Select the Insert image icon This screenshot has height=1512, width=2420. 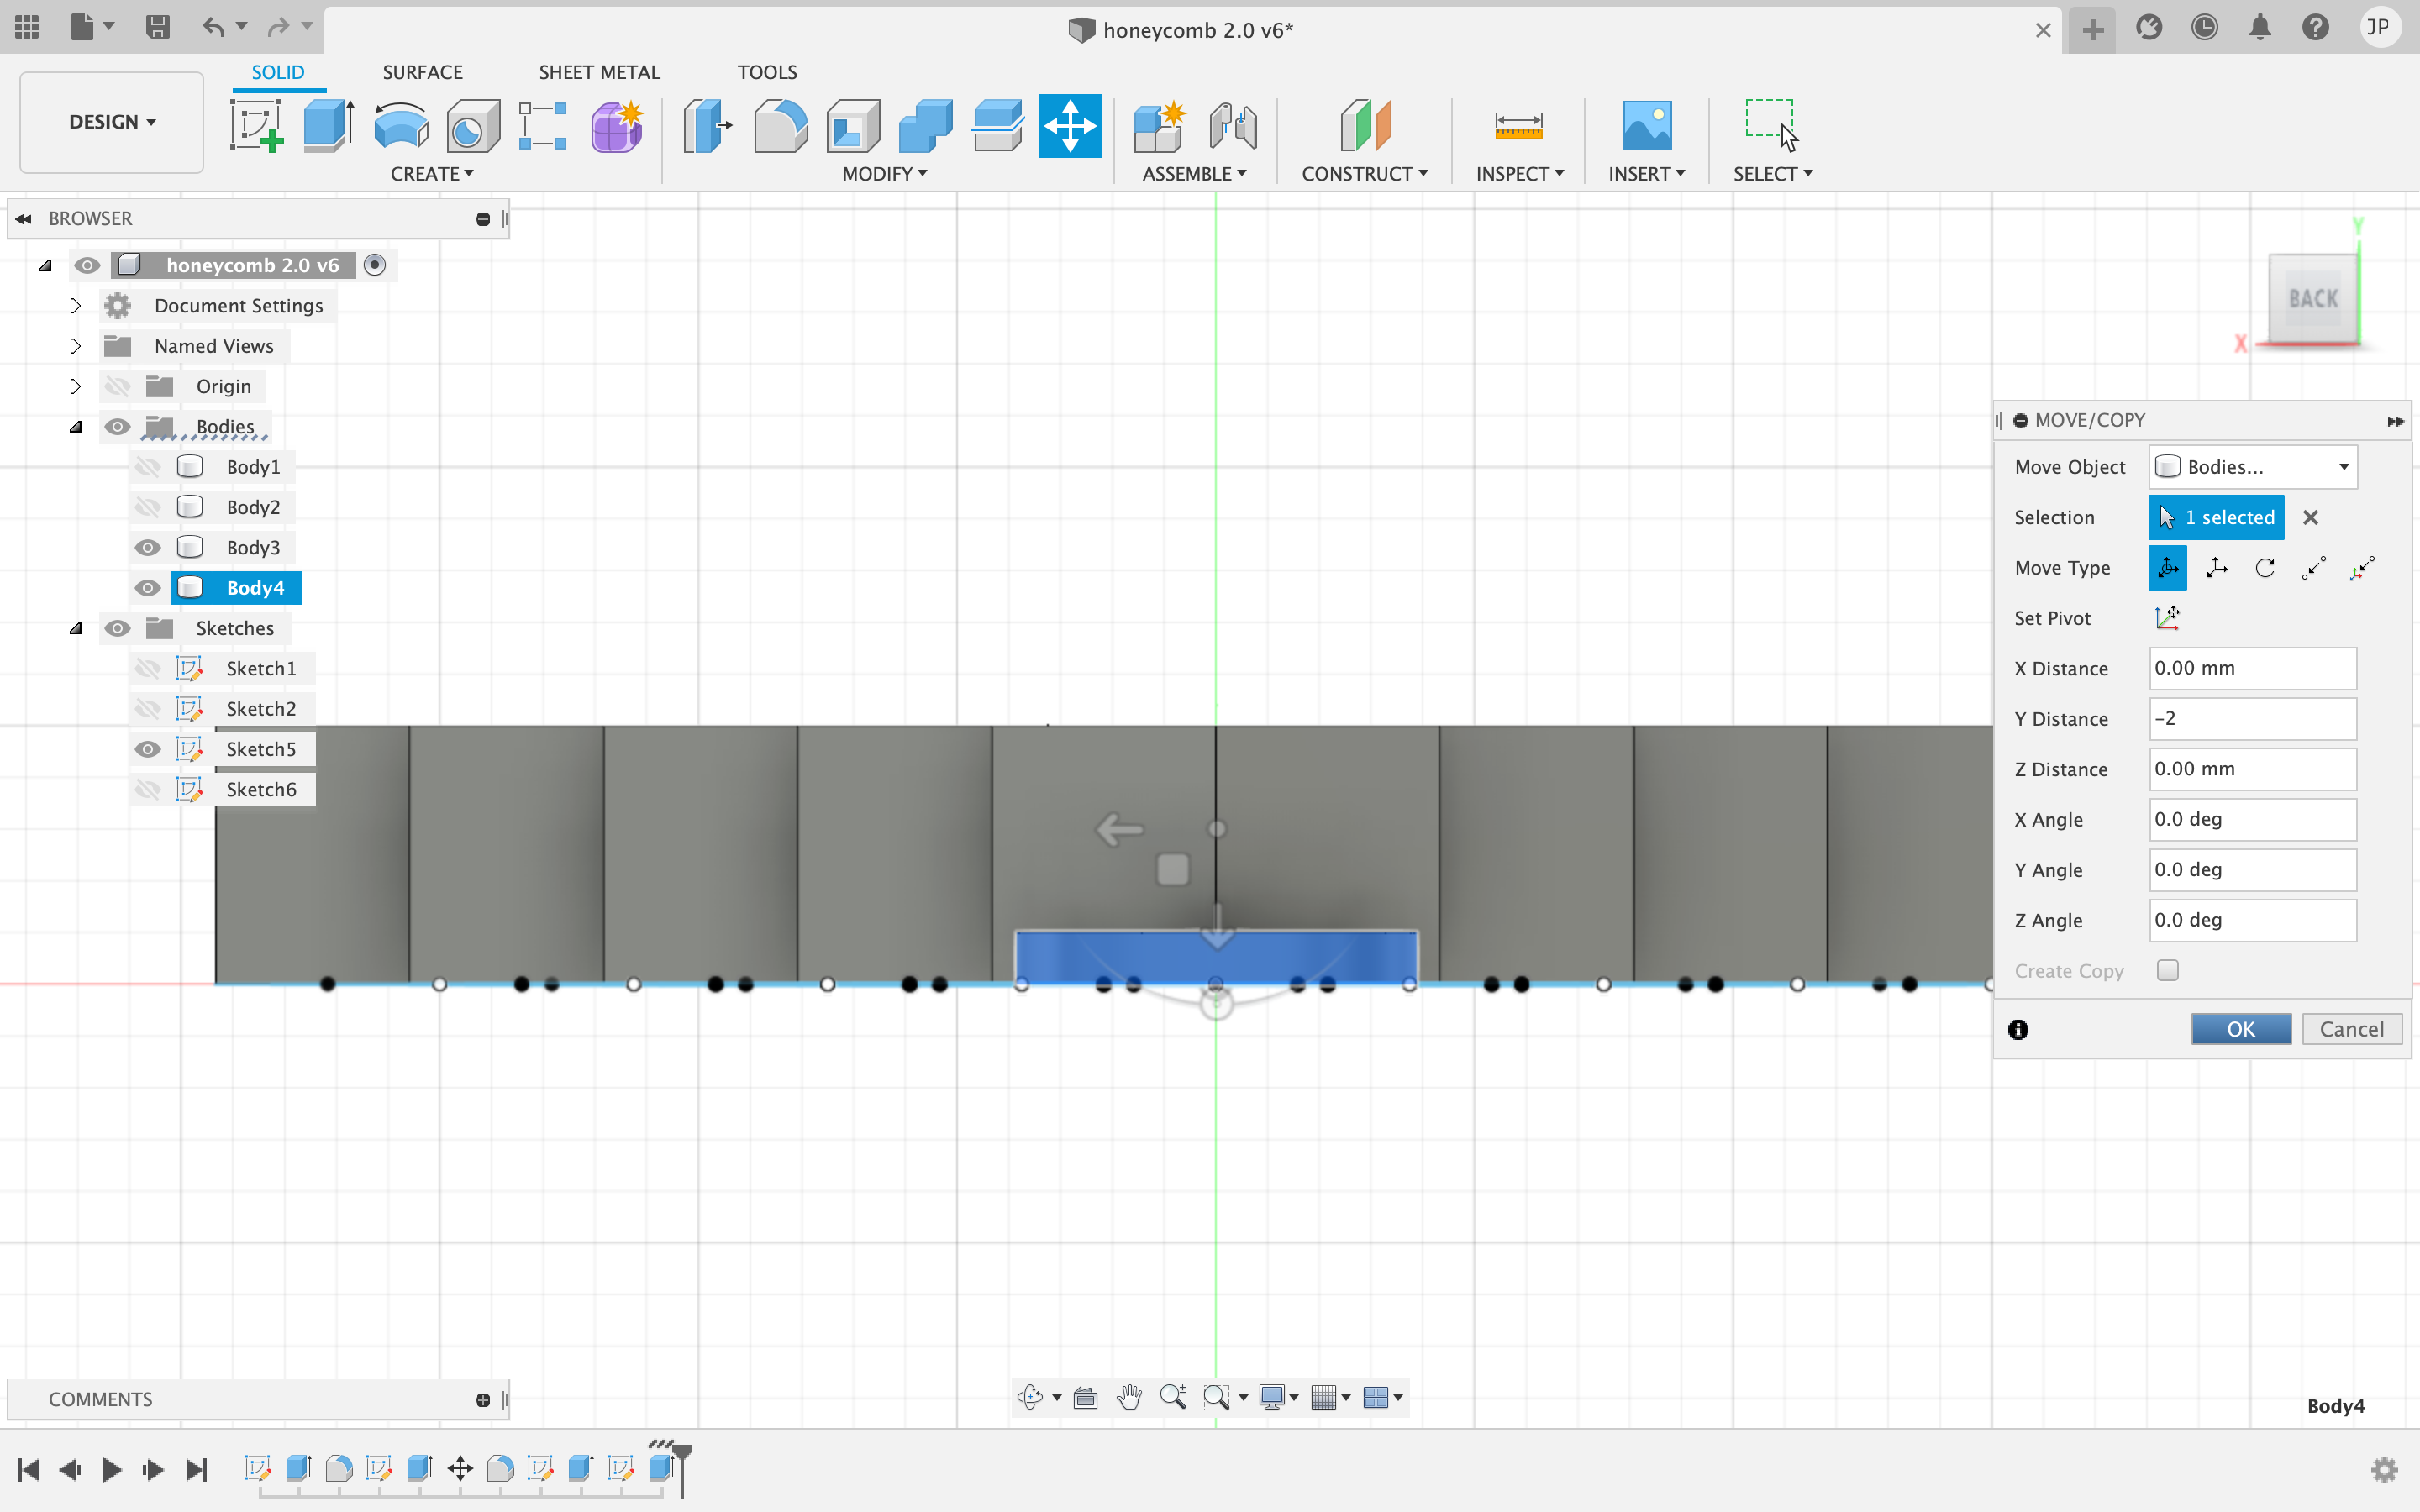tap(1646, 126)
